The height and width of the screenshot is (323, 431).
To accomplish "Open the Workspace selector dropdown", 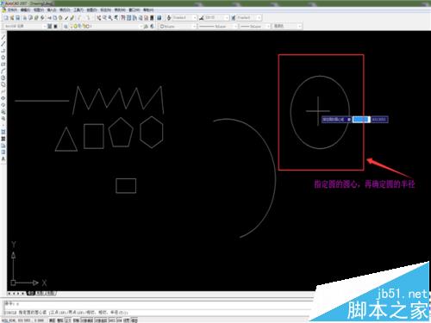I will click(25, 26).
